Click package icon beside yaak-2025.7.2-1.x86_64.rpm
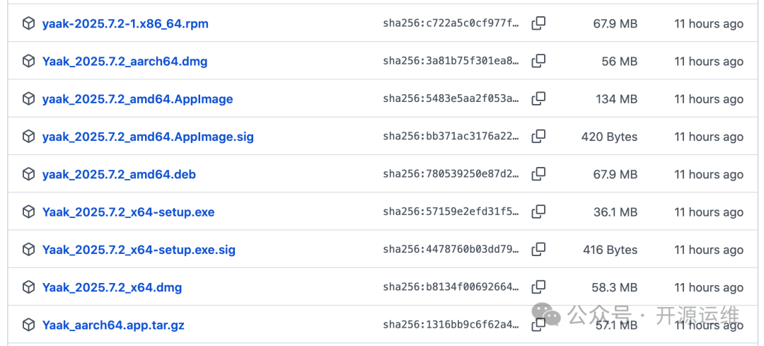Image resolution: width=764 pixels, height=346 pixels. coord(28,23)
